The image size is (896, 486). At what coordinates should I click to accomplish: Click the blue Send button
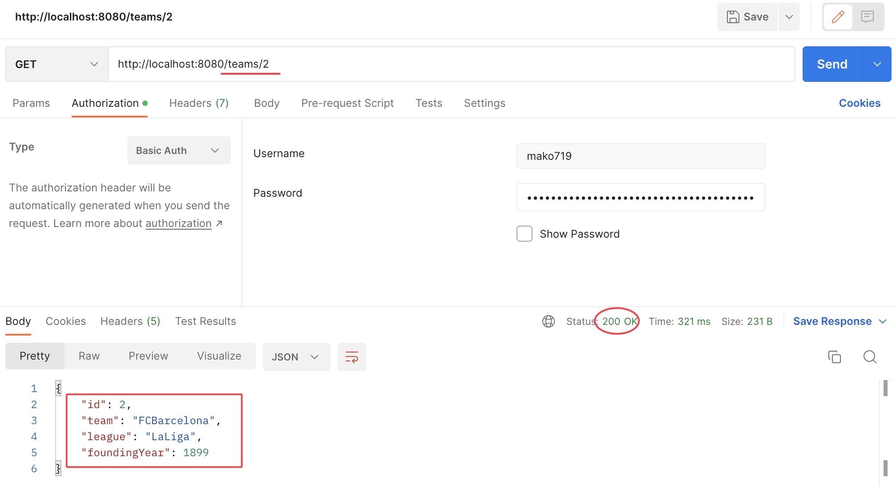click(832, 64)
